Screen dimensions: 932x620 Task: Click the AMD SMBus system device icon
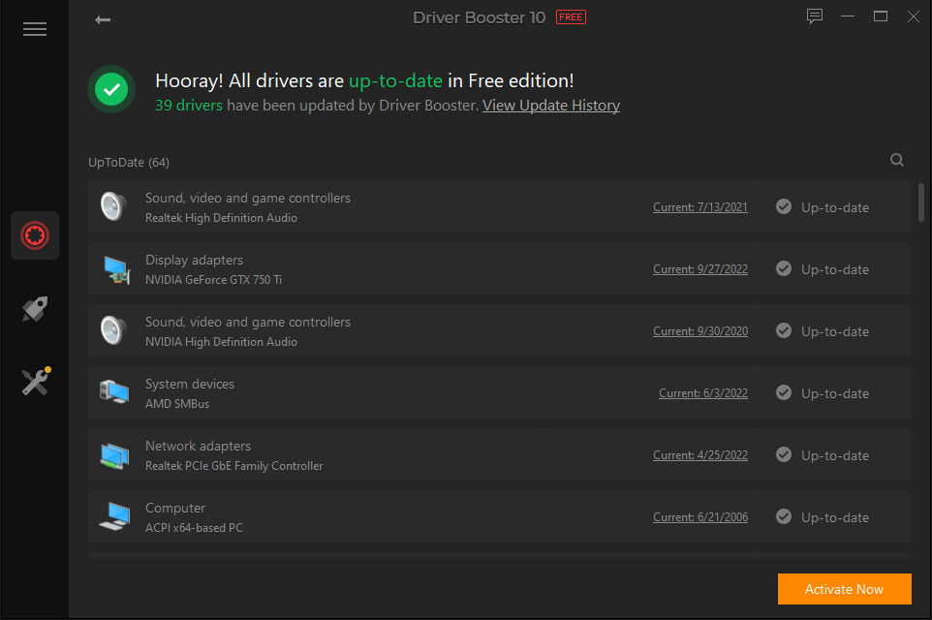[x=113, y=392]
